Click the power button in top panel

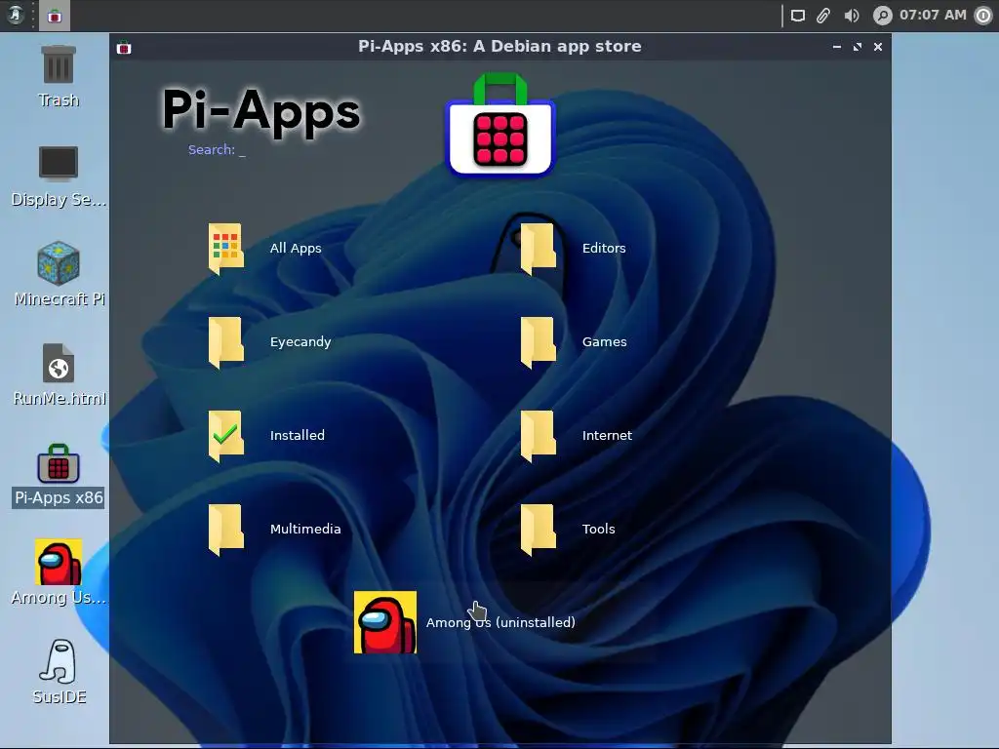tap(983, 16)
